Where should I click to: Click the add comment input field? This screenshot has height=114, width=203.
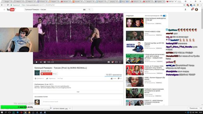(x=82, y=102)
